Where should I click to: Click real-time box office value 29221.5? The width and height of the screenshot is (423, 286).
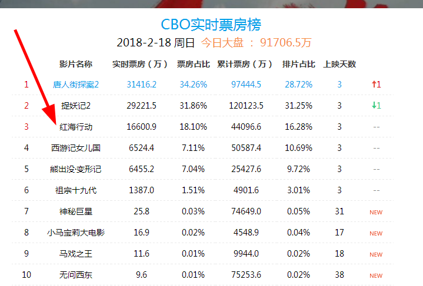[x=142, y=106]
